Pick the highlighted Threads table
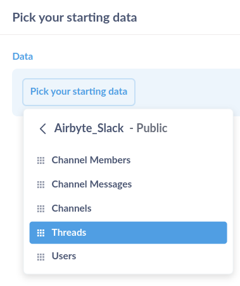Viewport: 240px width, 286px height. pyautogui.click(x=128, y=233)
